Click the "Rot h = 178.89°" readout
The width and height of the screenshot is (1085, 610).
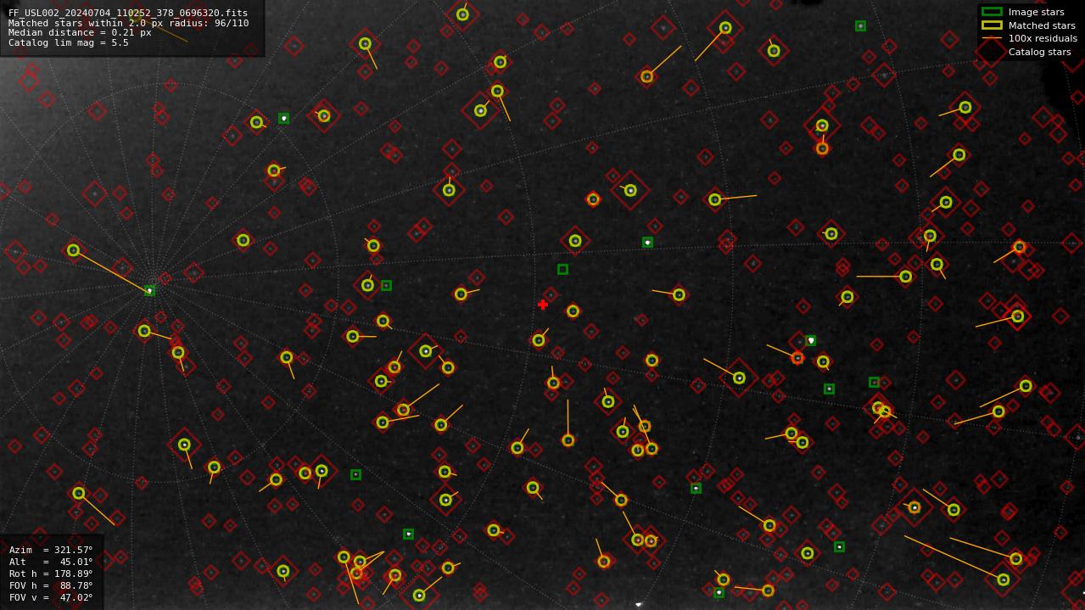(51, 574)
